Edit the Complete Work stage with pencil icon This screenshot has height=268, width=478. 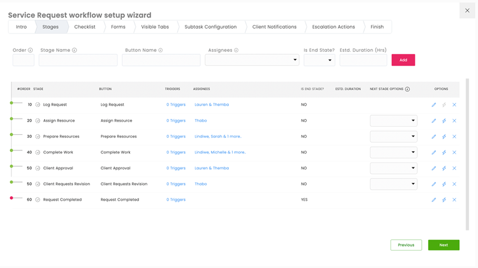(x=434, y=153)
